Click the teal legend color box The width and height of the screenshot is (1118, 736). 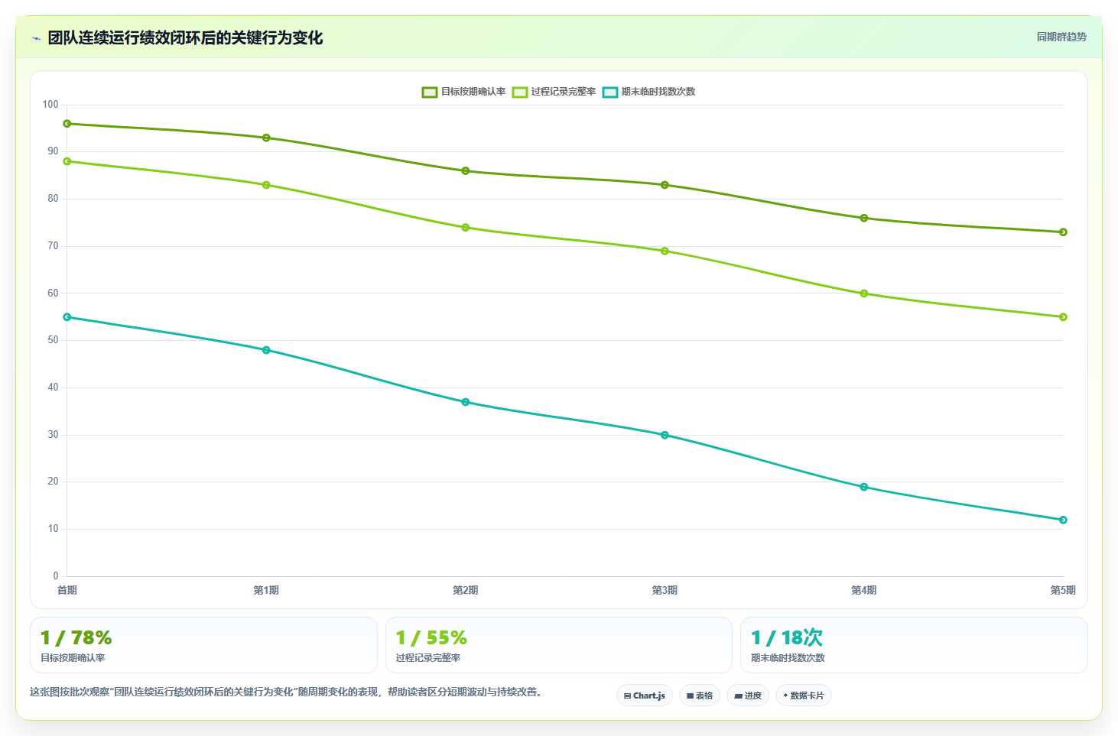click(x=610, y=92)
